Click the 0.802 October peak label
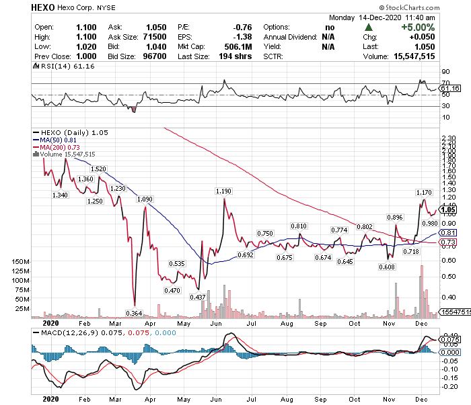Viewport: 471px width, 405px height. click(365, 227)
